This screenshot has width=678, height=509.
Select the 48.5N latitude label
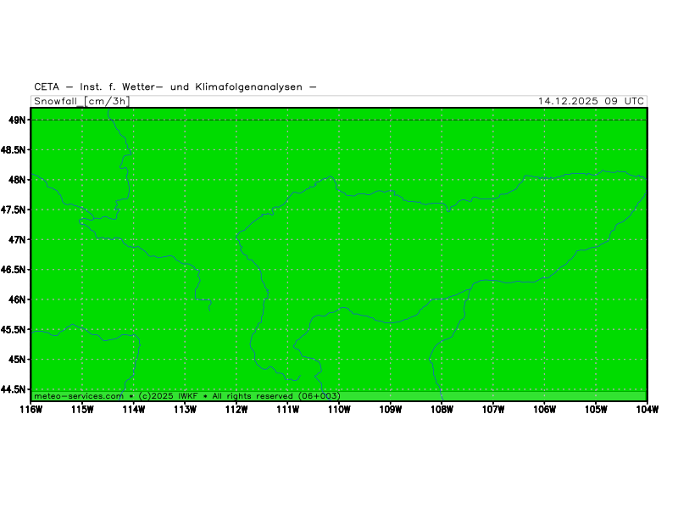point(14,150)
